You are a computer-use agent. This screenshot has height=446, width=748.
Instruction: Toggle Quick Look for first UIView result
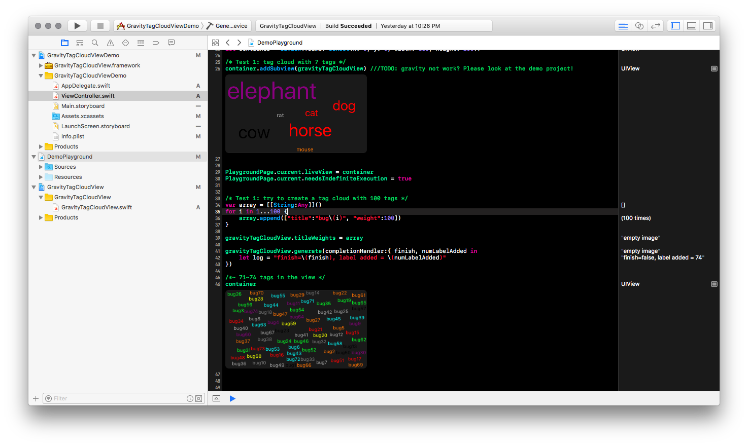(714, 68)
